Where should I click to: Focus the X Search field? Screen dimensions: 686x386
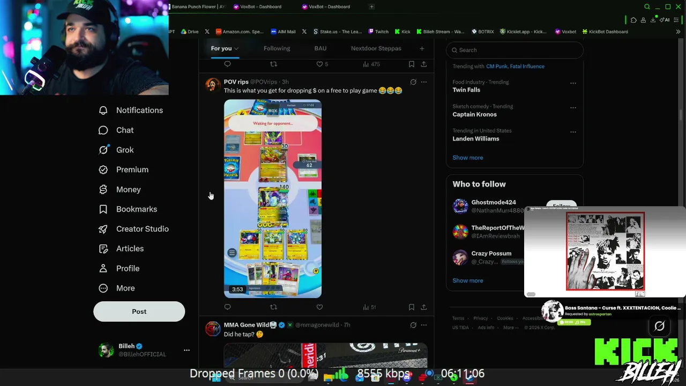pos(514,50)
